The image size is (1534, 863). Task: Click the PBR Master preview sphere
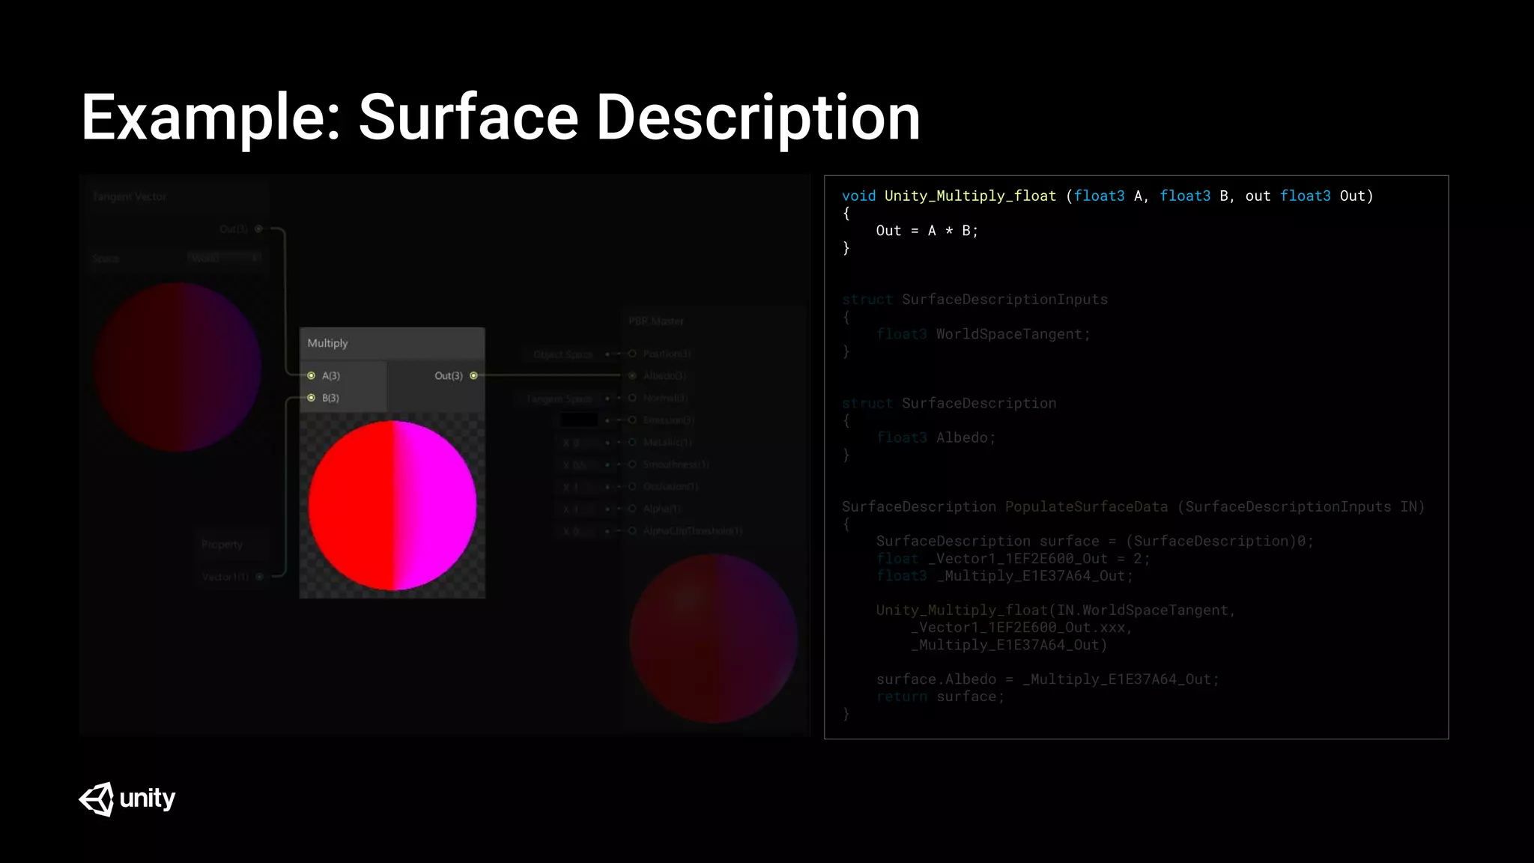tap(713, 638)
